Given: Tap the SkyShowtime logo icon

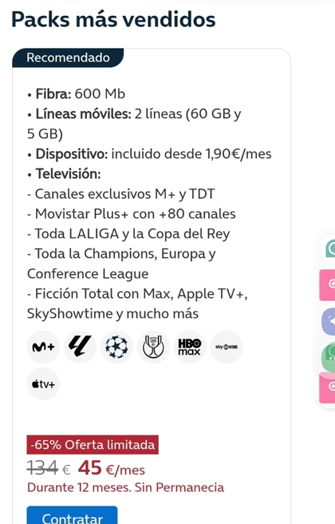Looking at the screenshot, I should [x=227, y=347].
